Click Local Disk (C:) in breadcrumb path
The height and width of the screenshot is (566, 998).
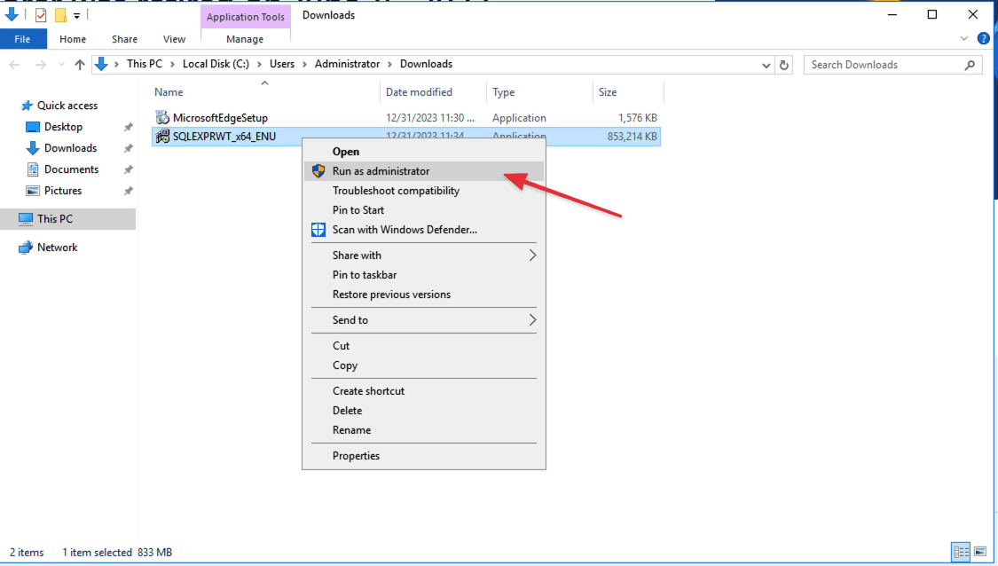(216, 64)
